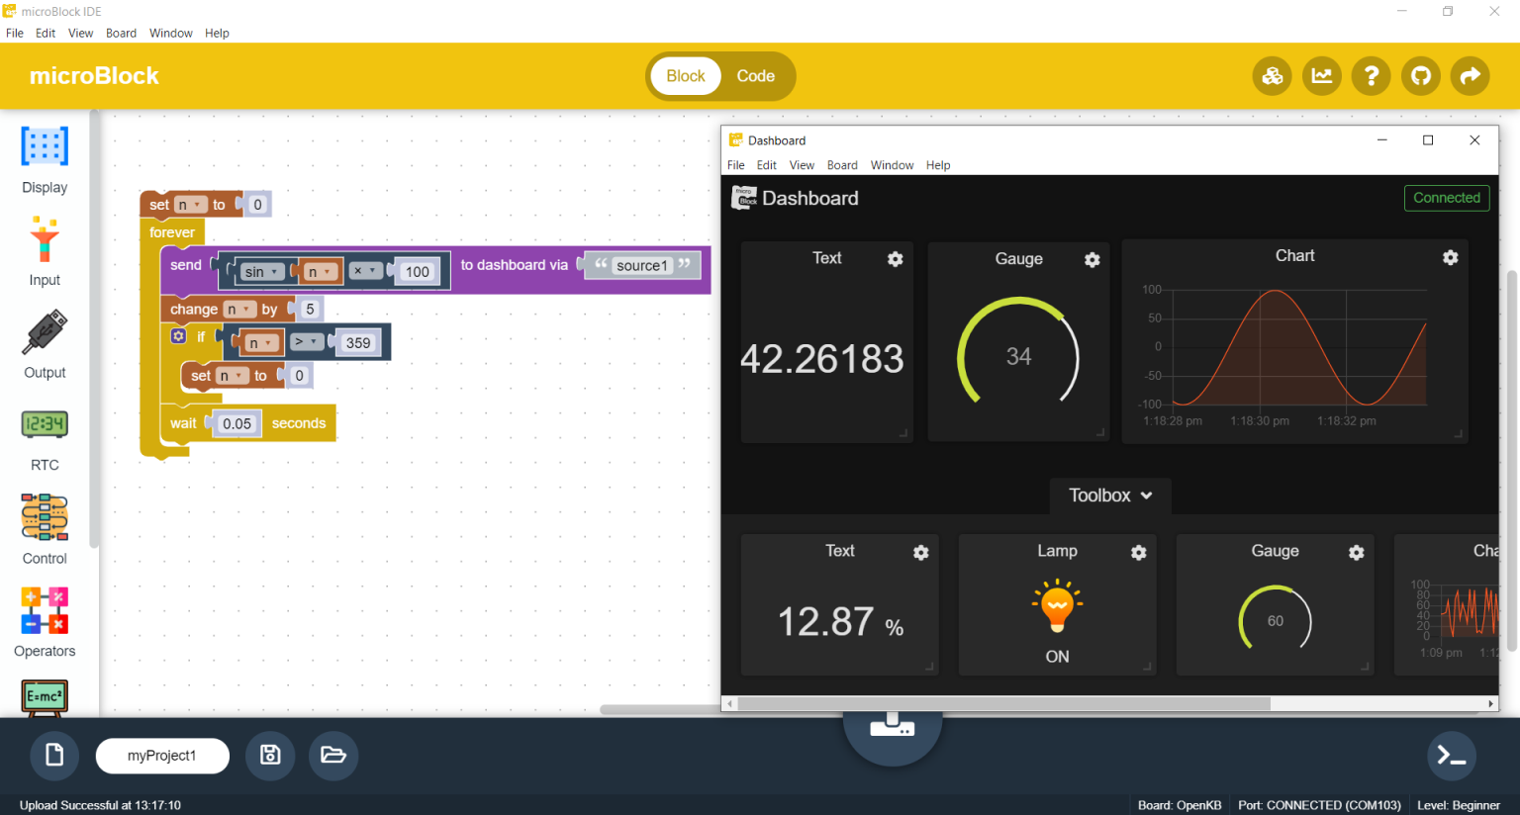Open the GitHub icon in header
Viewport: 1520px width, 815px height.
pos(1420,76)
